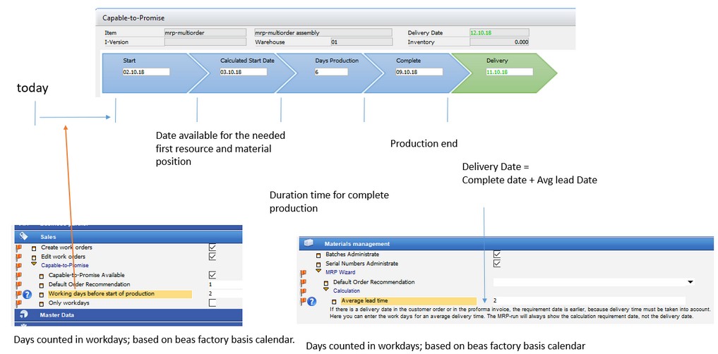Enable the Only workdays checkbox
The width and height of the screenshot is (718, 354).
tap(212, 303)
